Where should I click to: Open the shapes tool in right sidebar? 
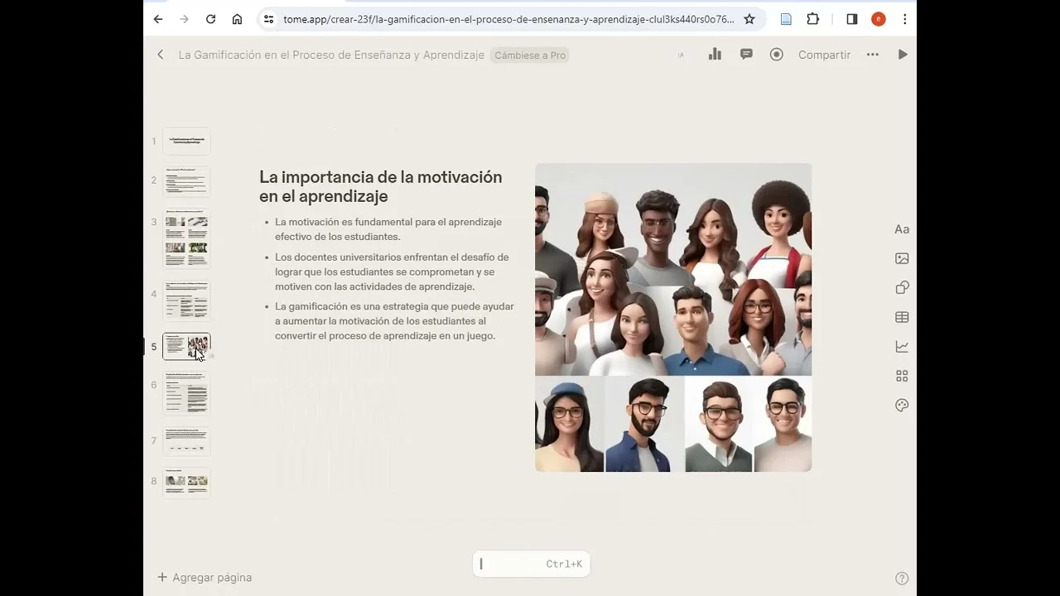point(902,287)
